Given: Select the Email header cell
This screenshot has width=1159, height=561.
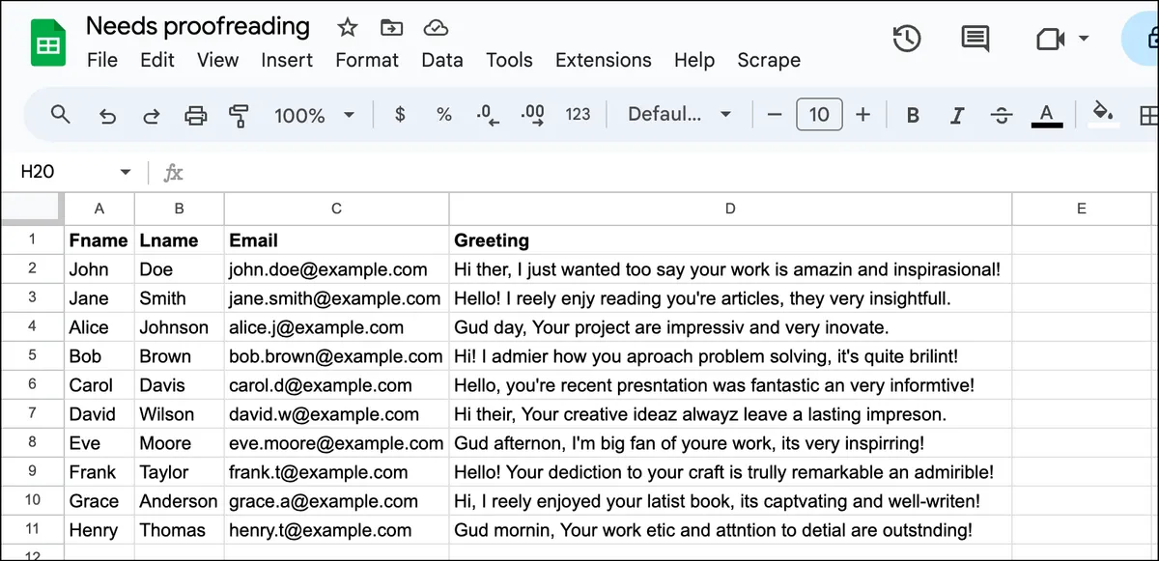Looking at the screenshot, I should click(x=336, y=239).
